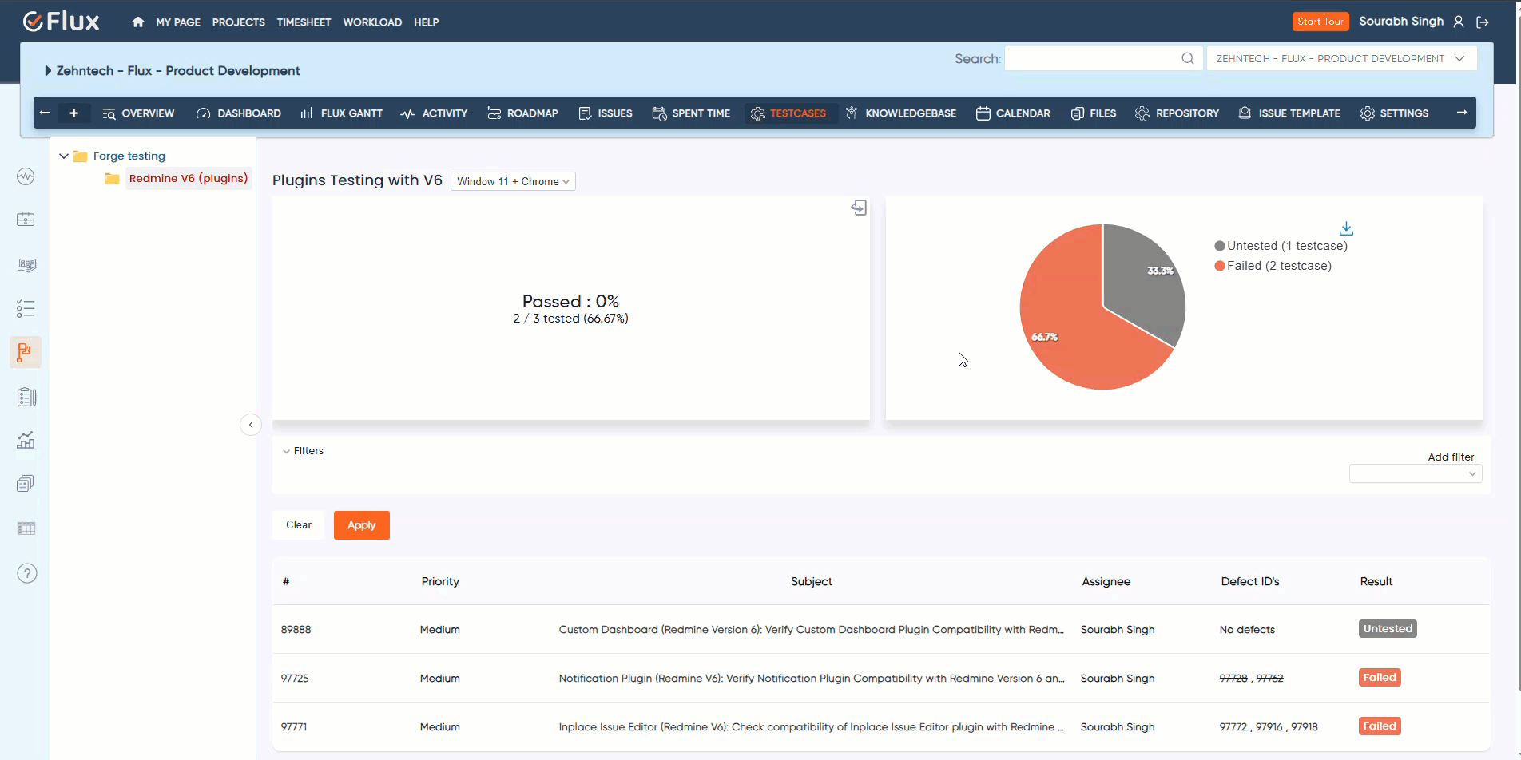
Task: Click the Apply button under Filters
Action: [x=361, y=524]
